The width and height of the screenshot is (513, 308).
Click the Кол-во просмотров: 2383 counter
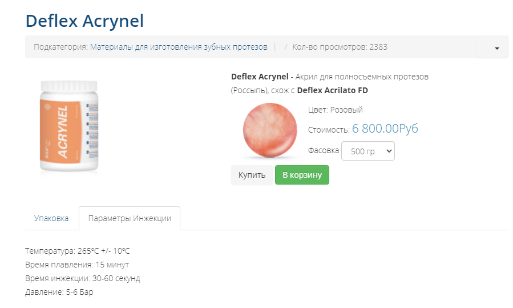(340, 47)
